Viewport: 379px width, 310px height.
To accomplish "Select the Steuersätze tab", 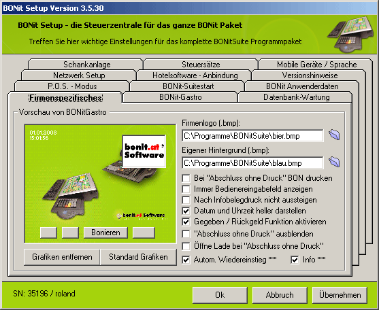I will 201,65.
